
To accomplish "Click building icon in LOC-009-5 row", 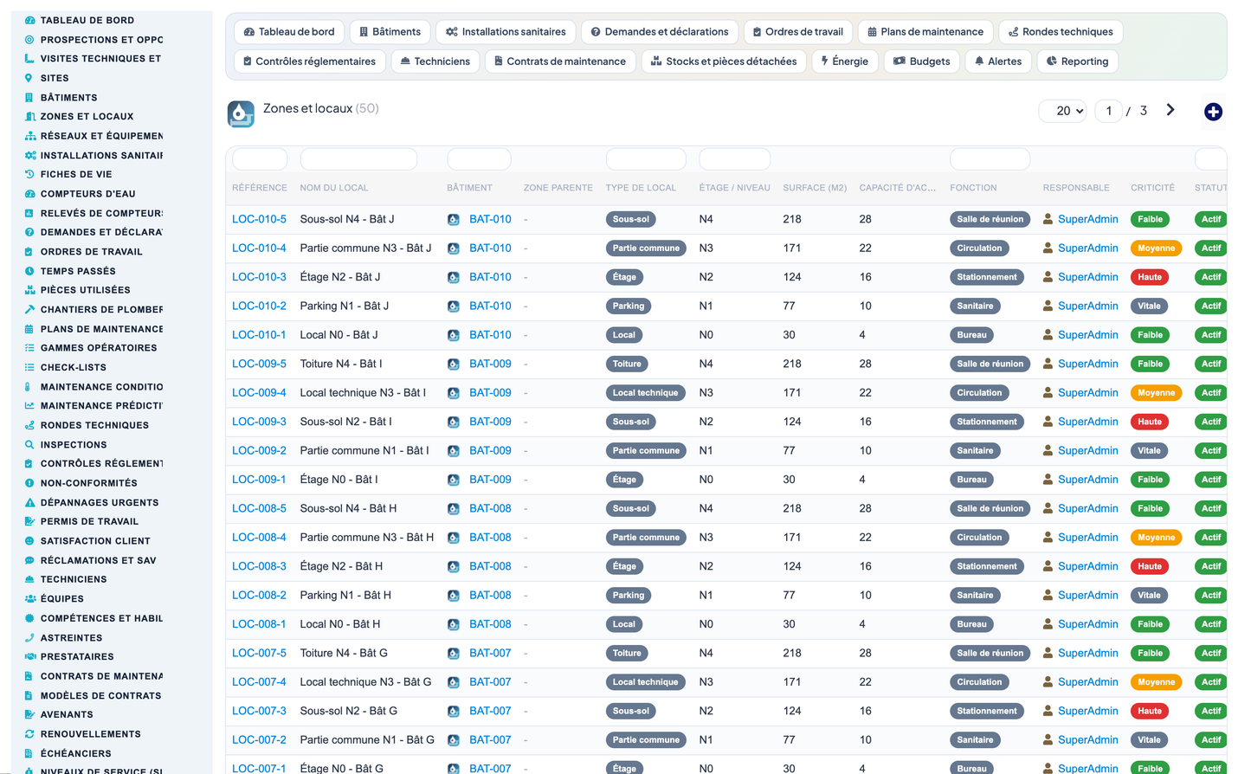I will [453, 364].
